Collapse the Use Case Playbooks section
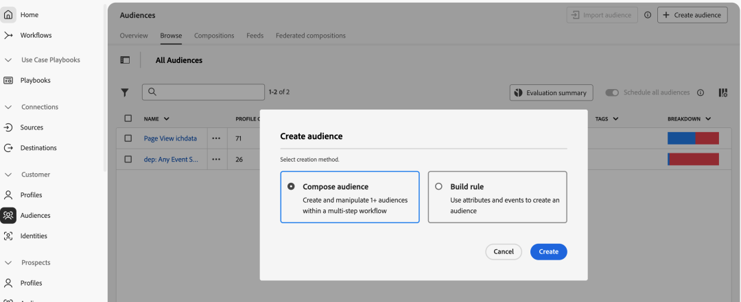Image resolution: width=741 pixels, height=302 pixels. click(8, 60)
